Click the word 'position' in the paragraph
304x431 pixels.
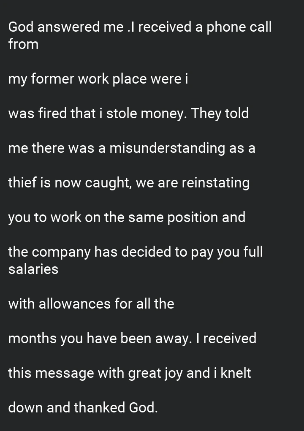[193, 217]
